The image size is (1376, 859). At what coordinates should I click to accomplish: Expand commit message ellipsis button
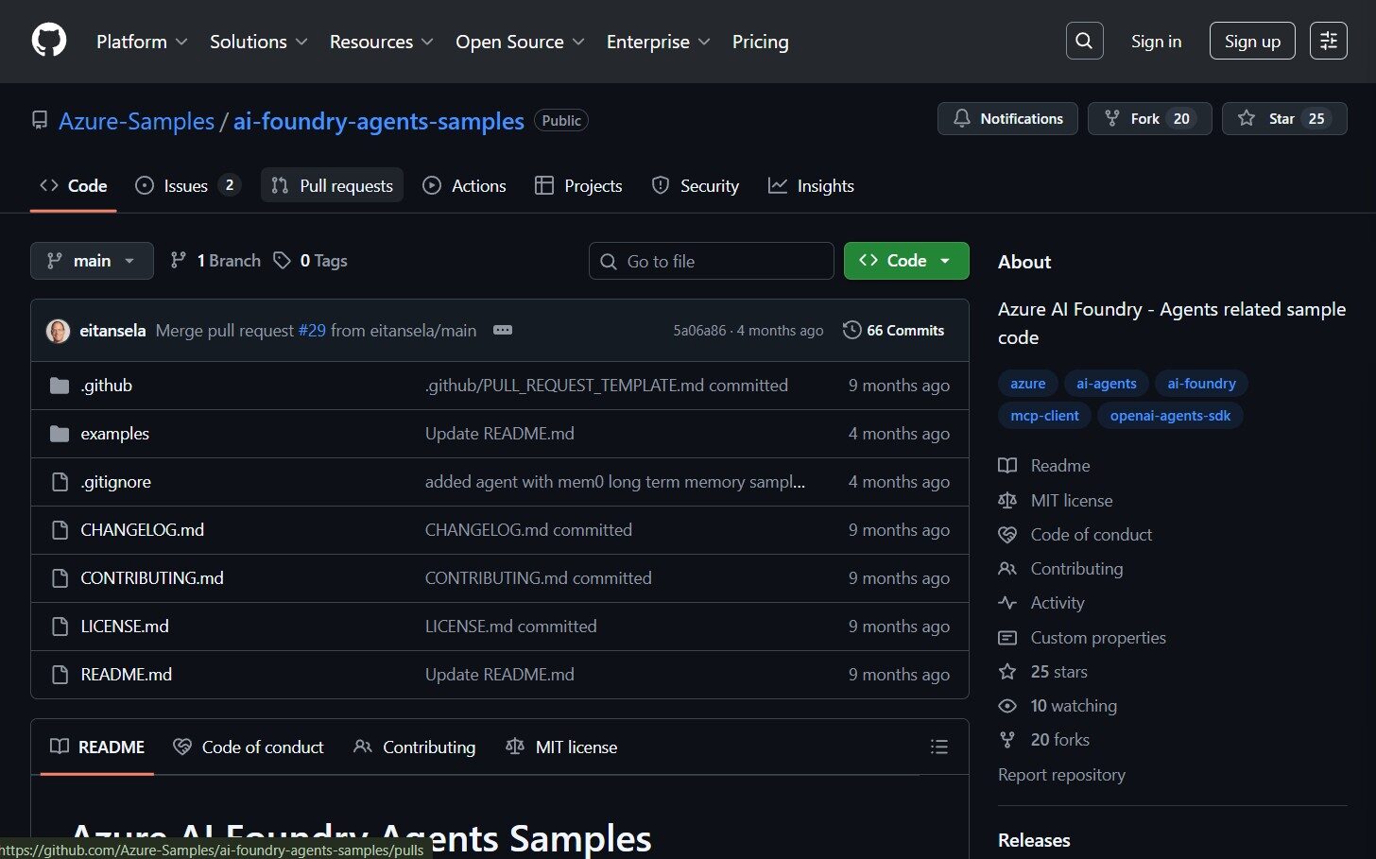(x=503, y=330)
